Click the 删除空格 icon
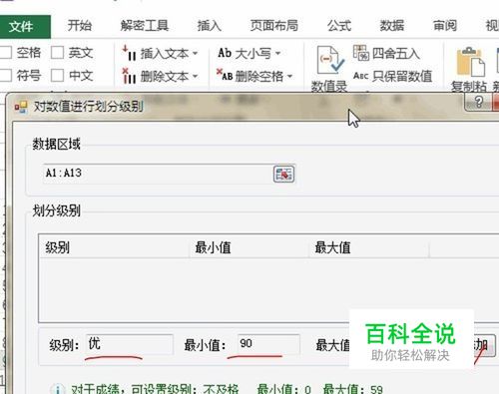Image resolution: width=499 pixels, height=394 pixels. (225, 75)
